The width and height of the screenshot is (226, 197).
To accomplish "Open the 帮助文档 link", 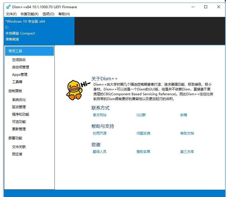I will 187,133.
